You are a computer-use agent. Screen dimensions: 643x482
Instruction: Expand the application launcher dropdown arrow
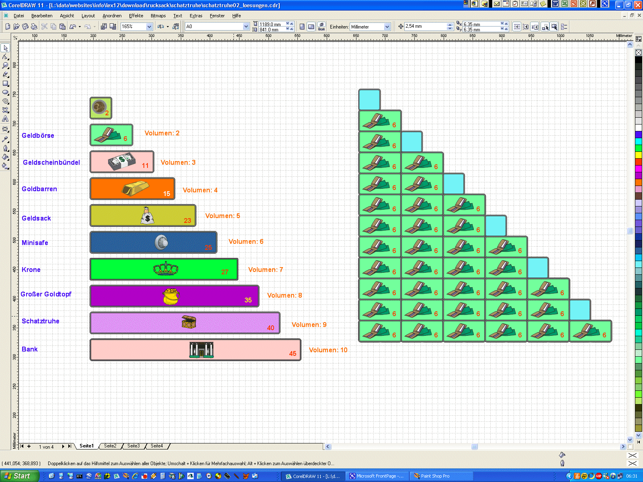pos(168,27)
